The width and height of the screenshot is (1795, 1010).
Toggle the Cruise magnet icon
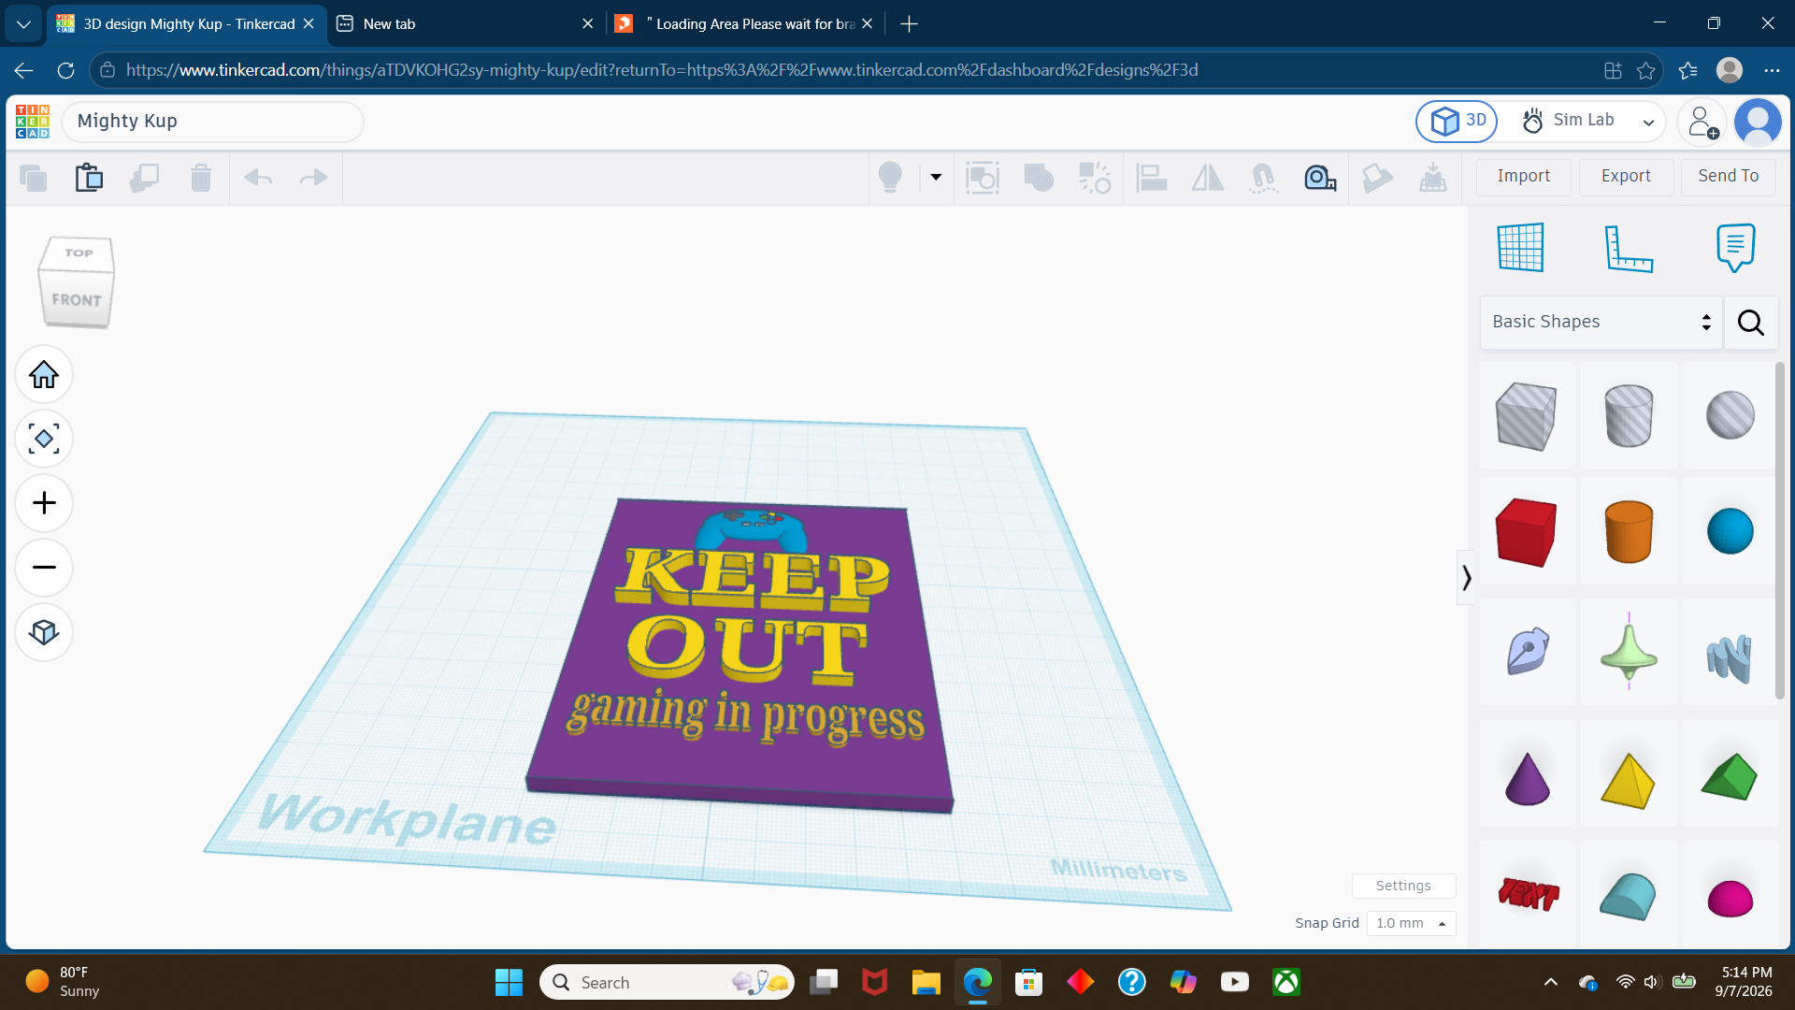click(x=1263, y=177)
